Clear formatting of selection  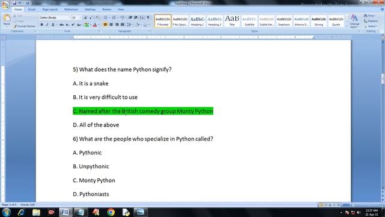[x=97, y=17]
